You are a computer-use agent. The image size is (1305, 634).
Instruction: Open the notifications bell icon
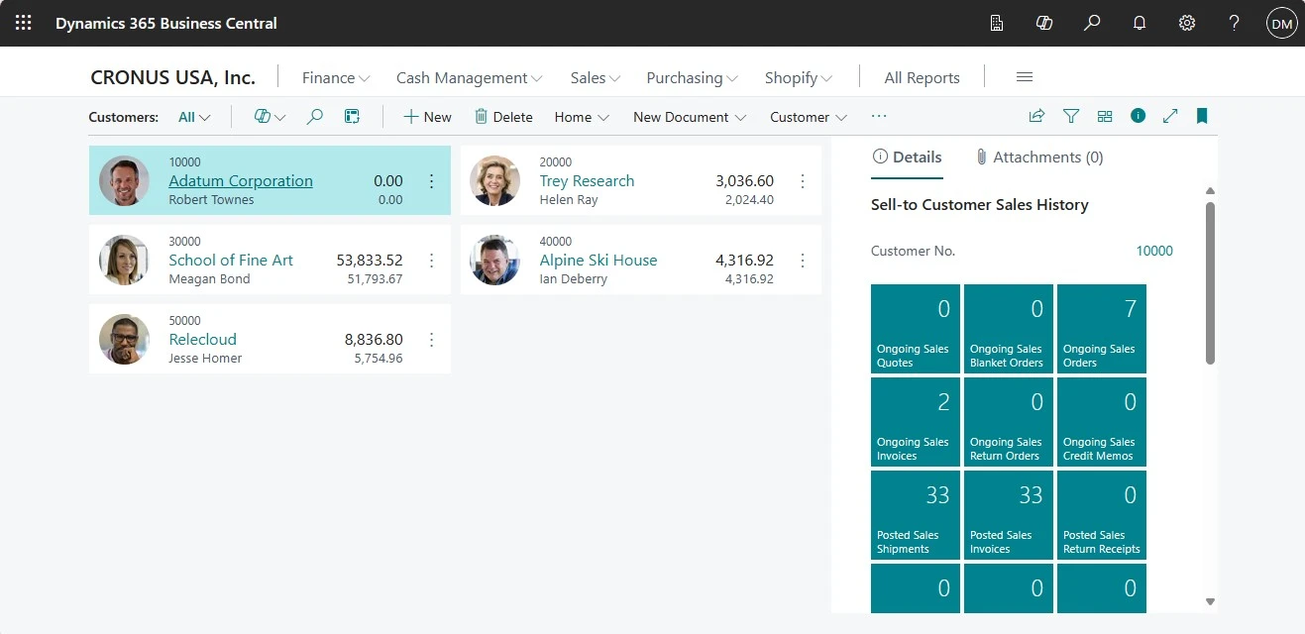click(x=1140, y=23)
